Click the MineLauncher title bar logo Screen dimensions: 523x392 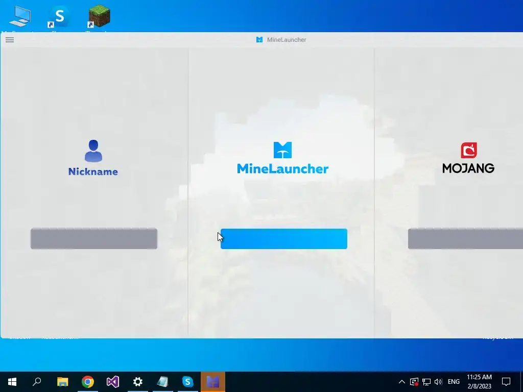pyautogui.click(x=259, y=40)
